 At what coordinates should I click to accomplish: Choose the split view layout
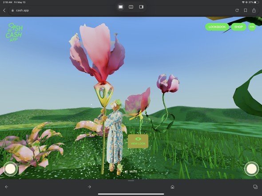131,7
